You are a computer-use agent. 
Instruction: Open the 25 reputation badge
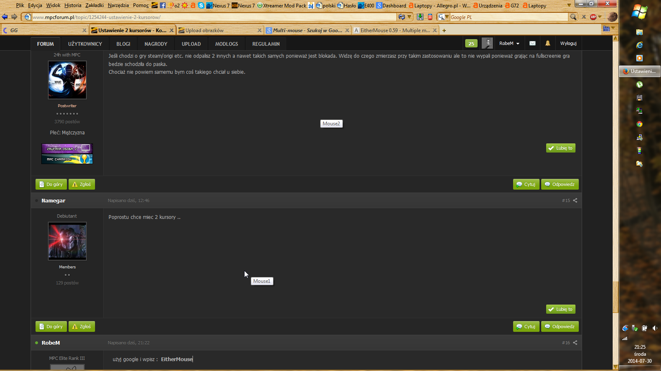point(471,43)
